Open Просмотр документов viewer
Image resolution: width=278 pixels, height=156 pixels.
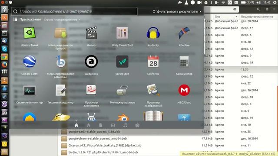click(91, 90)
